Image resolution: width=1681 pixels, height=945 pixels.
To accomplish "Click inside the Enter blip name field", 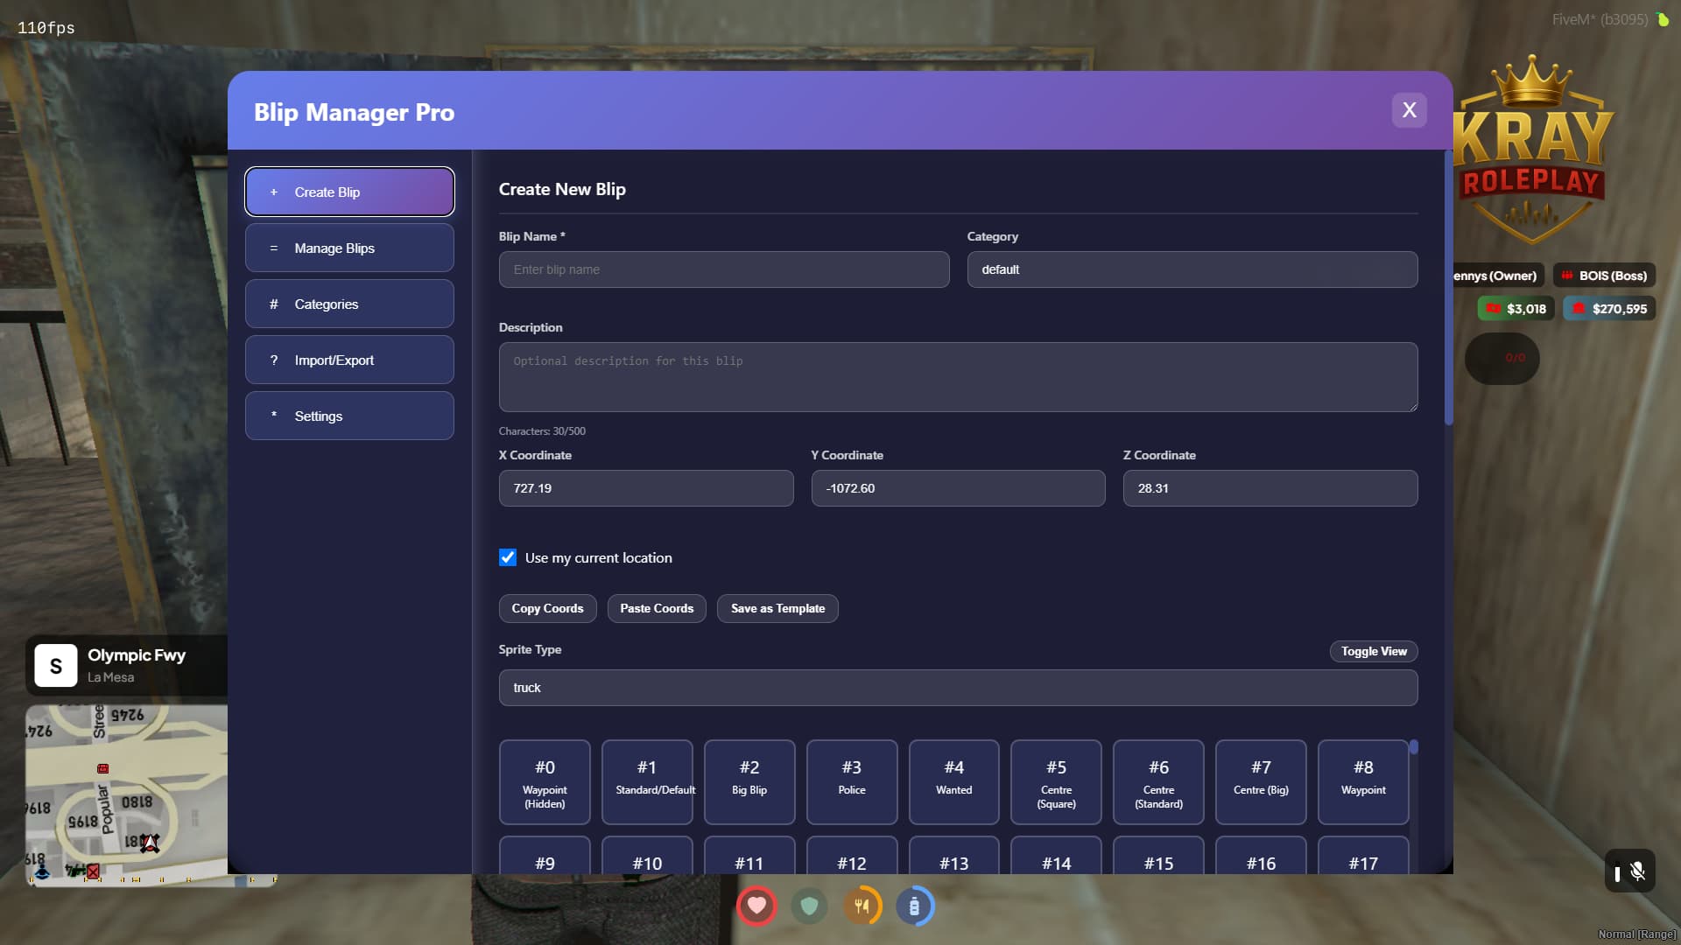I will pyautogui.click(x=724, y=269).
